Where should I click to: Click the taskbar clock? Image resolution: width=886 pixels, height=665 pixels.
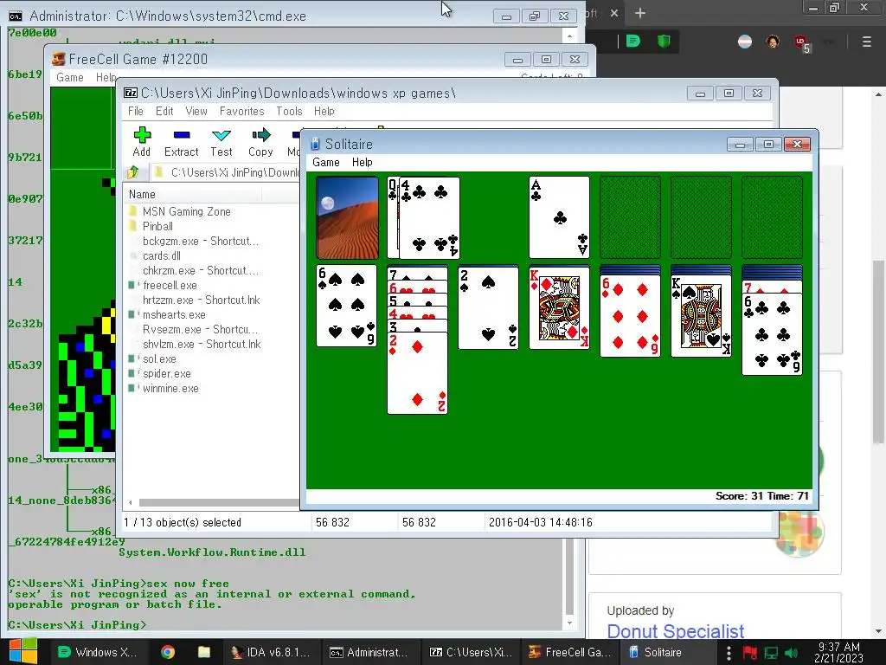(x=838, y=652)
